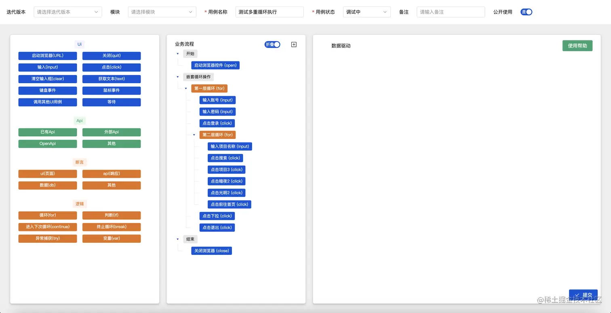Select the 判断(if) logic block
The image size is (611, 313).
coord(111,215)
